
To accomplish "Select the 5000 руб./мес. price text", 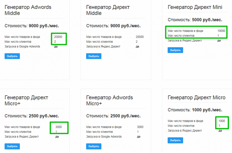I will pos(207,20).
